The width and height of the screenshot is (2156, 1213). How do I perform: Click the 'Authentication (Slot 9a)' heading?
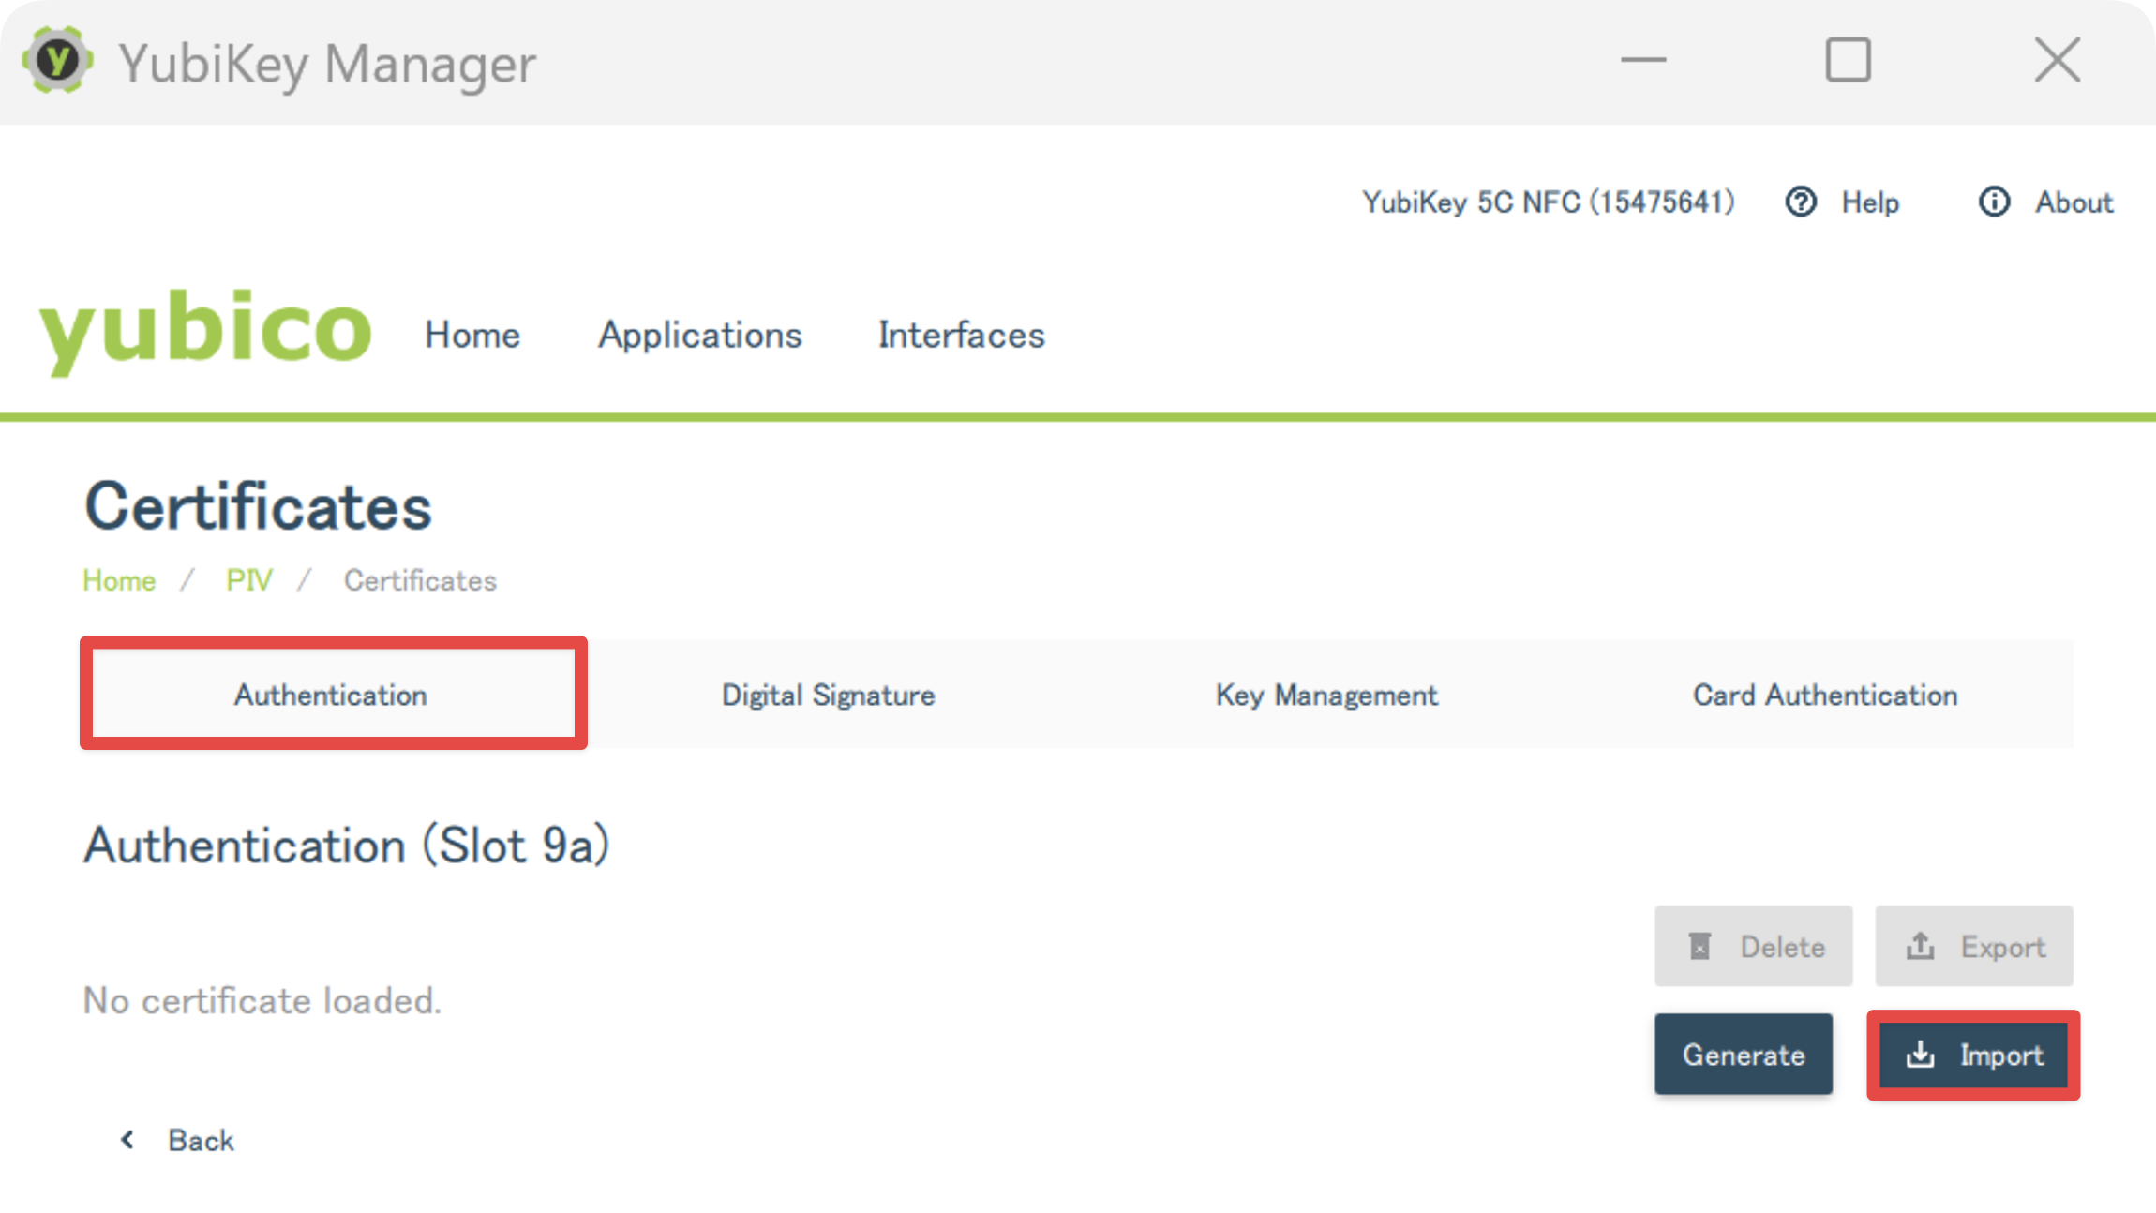pyautogui.click(x=347, y=845)
